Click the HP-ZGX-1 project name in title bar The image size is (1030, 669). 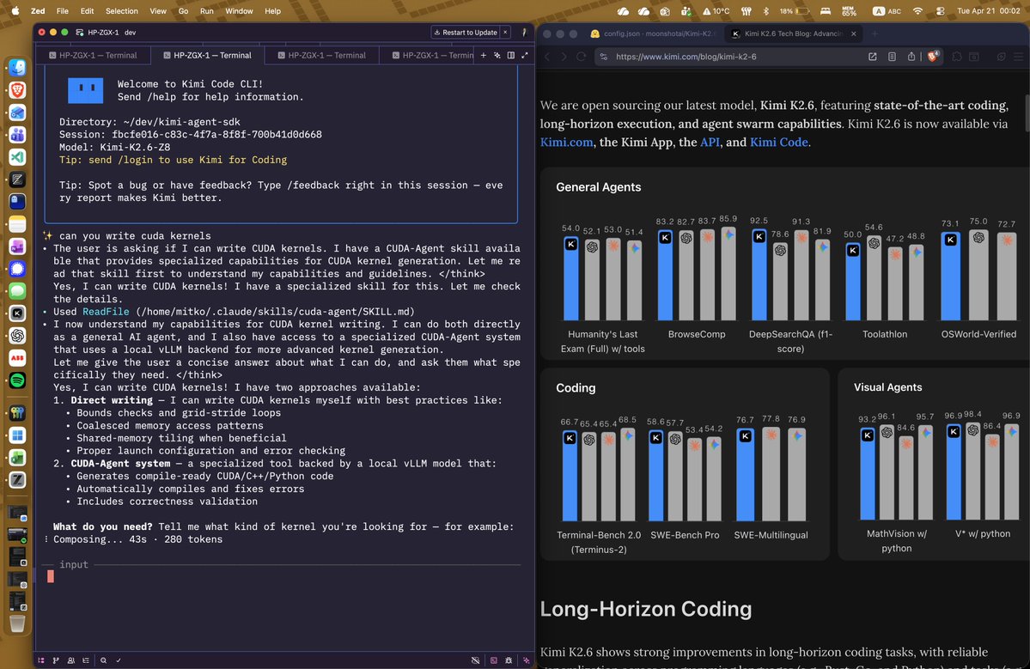click(103, 32)
